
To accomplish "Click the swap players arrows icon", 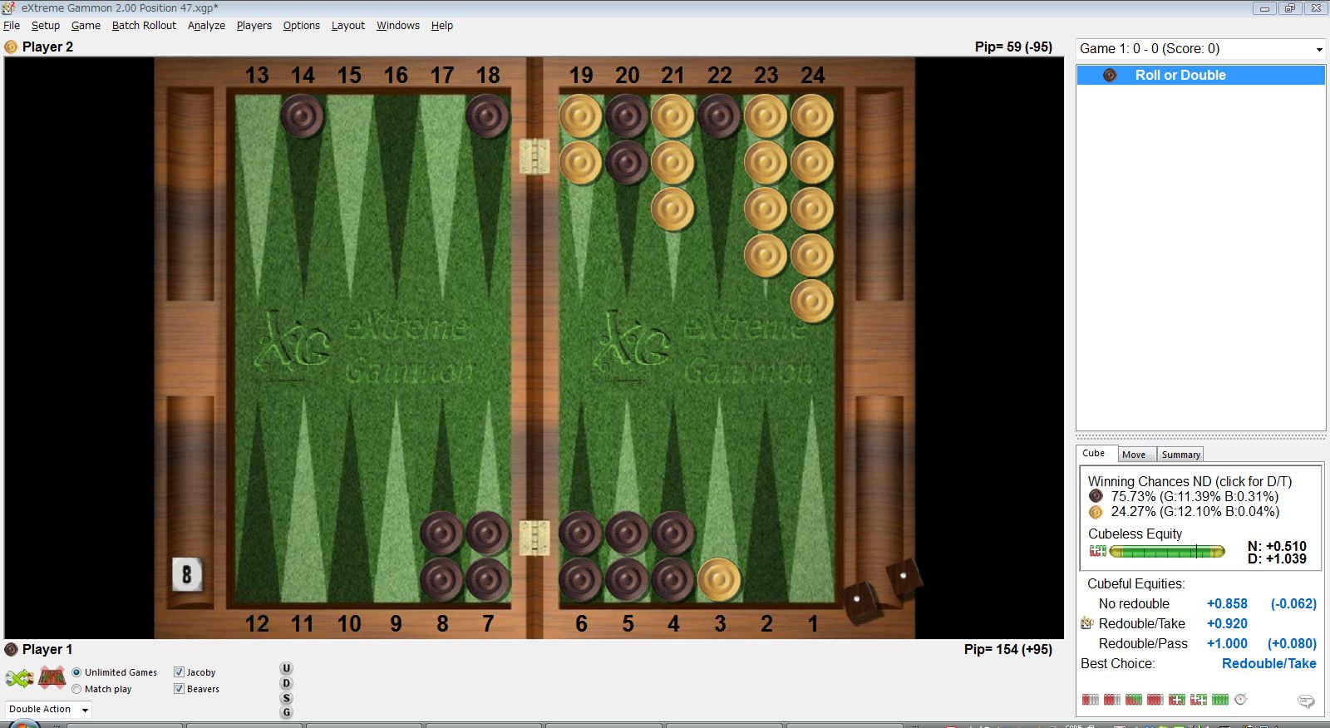I will click(19, 678).
